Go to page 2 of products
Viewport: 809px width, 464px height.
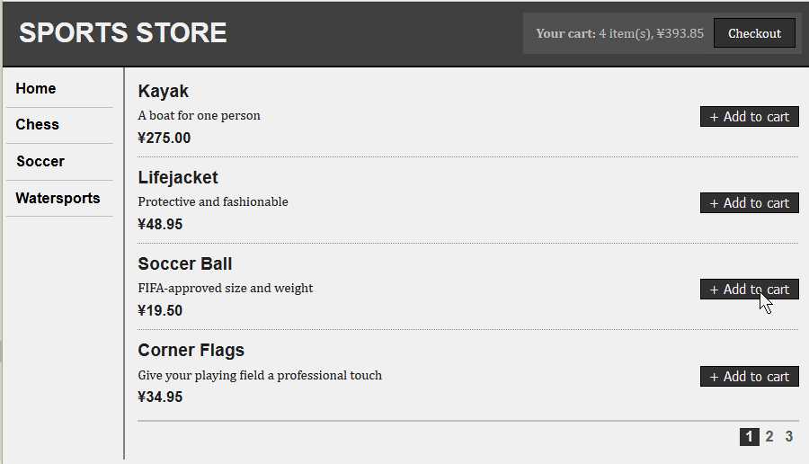click(x=769, y=437)
